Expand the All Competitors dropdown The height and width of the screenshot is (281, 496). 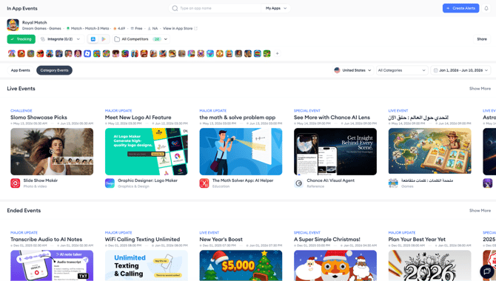[x=141, y=39]
